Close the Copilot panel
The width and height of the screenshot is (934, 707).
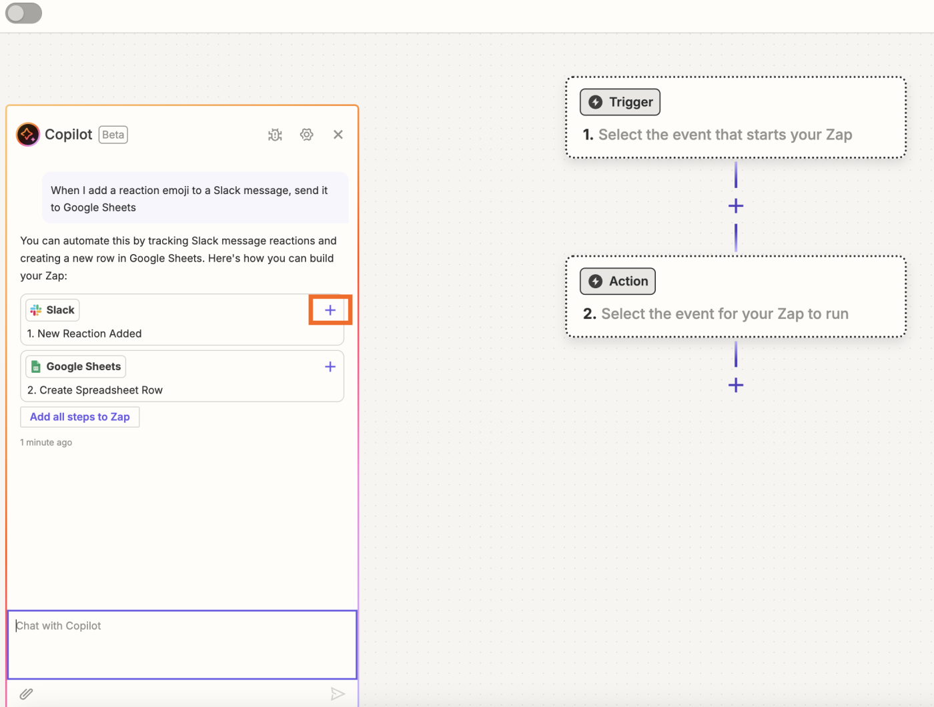click(338, 135)
